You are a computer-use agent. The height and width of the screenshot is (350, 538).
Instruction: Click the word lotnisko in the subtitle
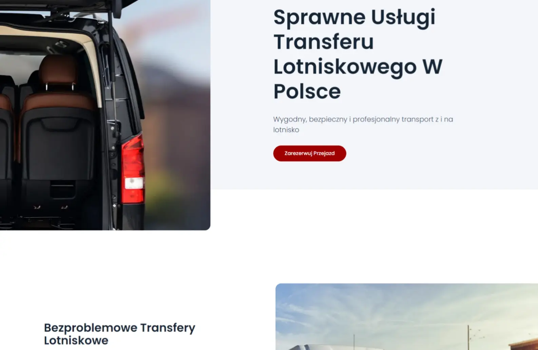click(286, 130)
